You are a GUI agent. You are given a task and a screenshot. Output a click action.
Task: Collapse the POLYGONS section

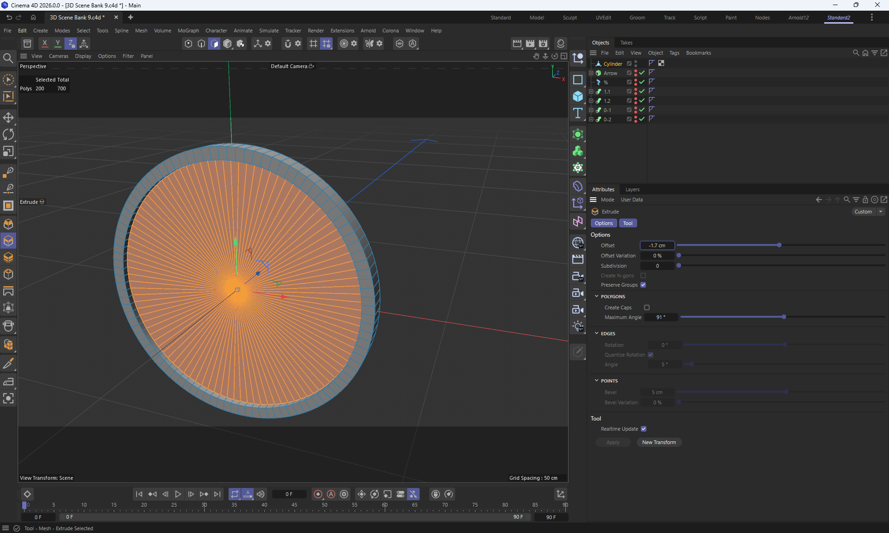point(597,296)
